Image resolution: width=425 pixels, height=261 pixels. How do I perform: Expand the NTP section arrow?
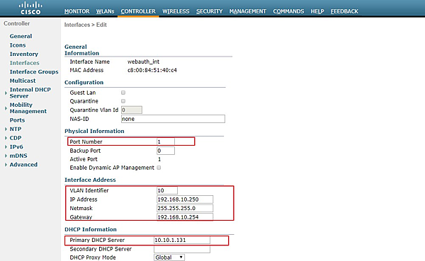point(6,129)
